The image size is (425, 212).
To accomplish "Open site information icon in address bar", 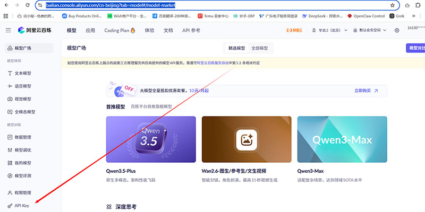I will click(40, 5).
